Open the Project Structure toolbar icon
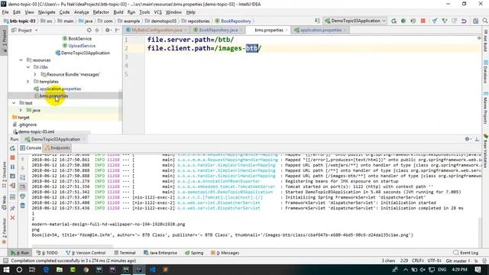The image size is (489, 275). (475, 21)
